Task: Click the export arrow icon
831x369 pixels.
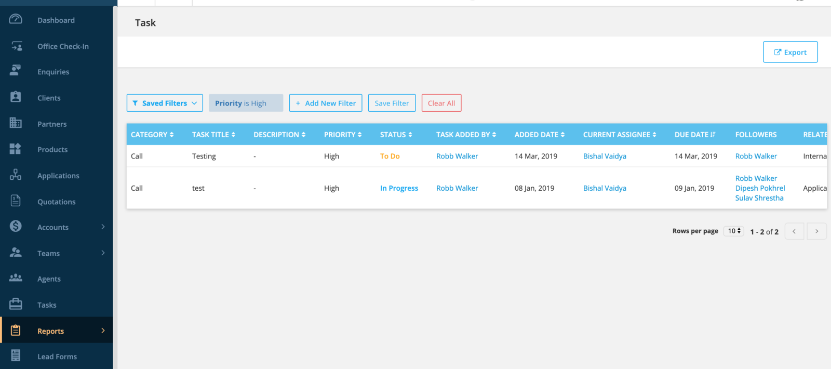Action: 778,52
